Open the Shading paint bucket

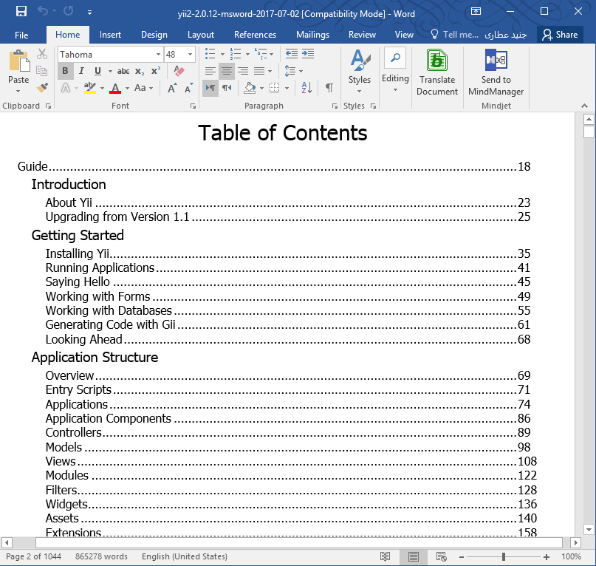coord(250,88)
